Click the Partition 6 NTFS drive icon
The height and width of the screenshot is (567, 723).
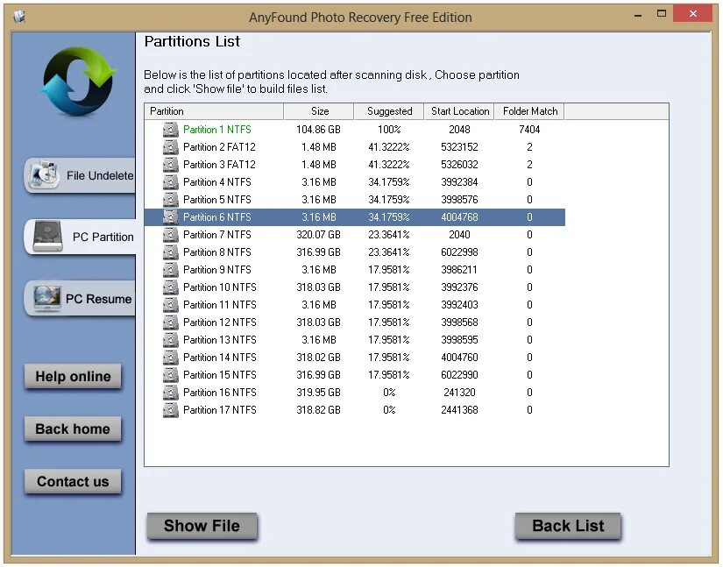(171, 217)
